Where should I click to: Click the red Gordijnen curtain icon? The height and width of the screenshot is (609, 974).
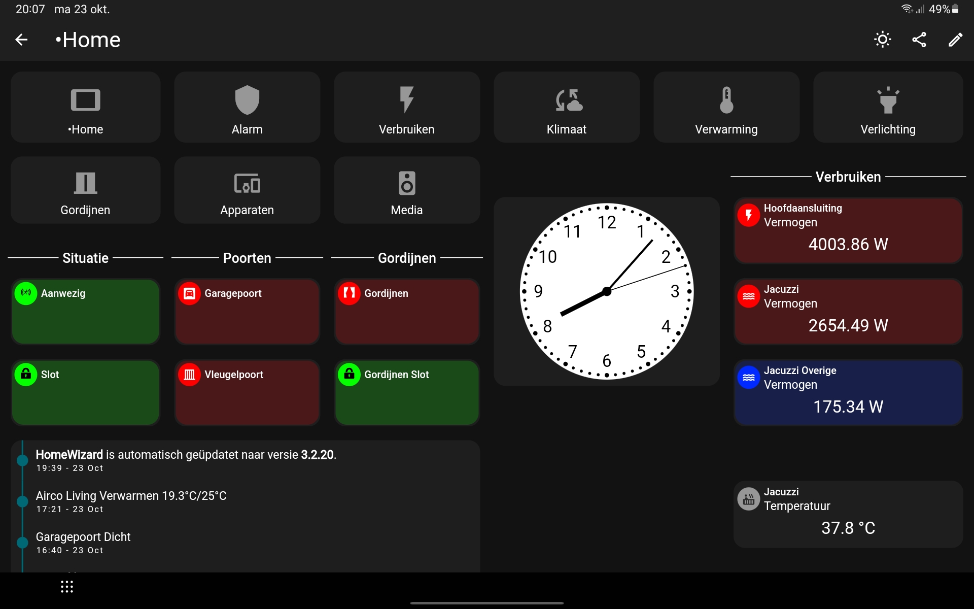click(349, 293)
